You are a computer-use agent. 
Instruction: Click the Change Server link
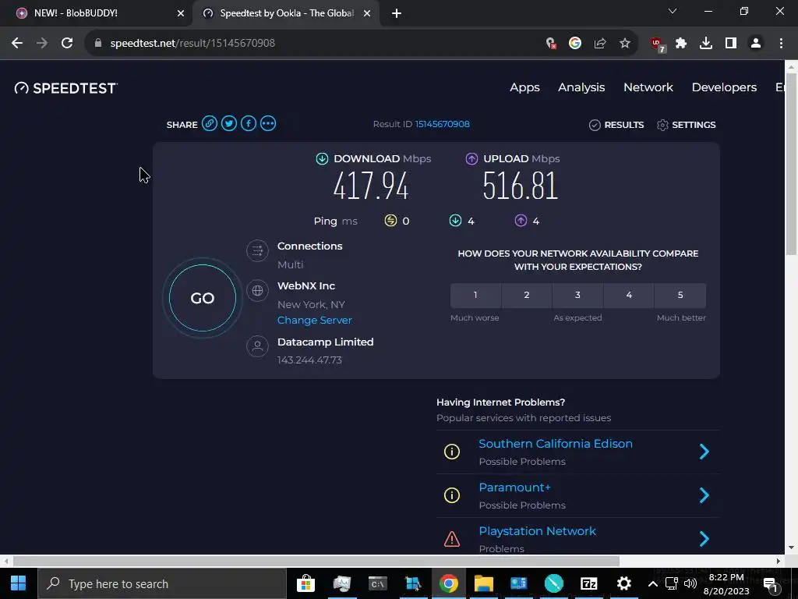click(315, 320)
